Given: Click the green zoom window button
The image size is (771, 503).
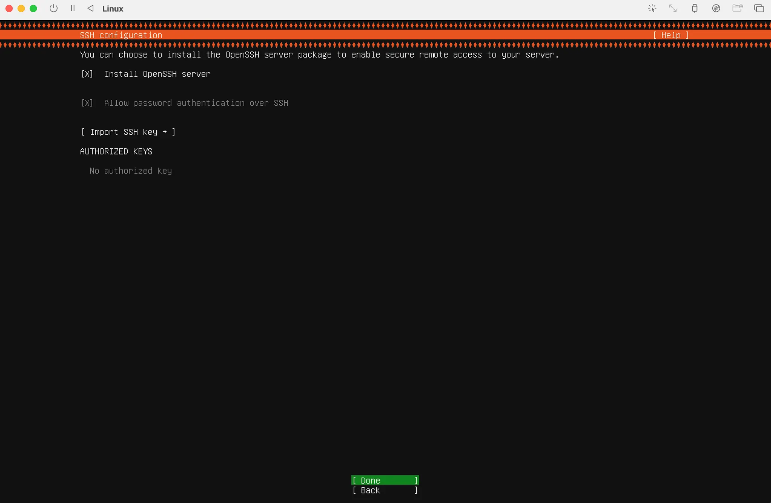Looking at the screenshot, I should tap(34, 8).
